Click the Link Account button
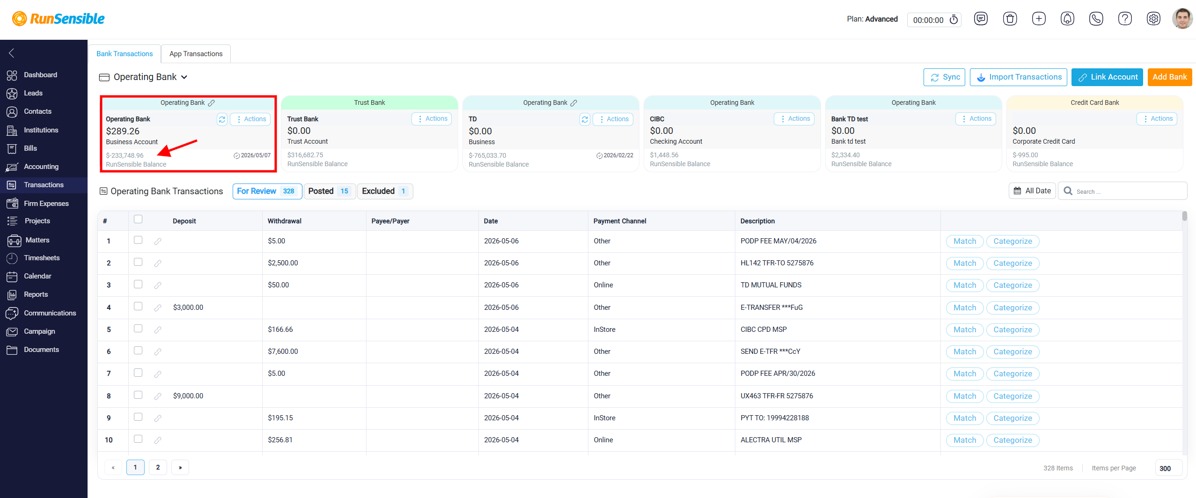Viewport: 1196px width, 498px height. click(x=1107, y=77)
